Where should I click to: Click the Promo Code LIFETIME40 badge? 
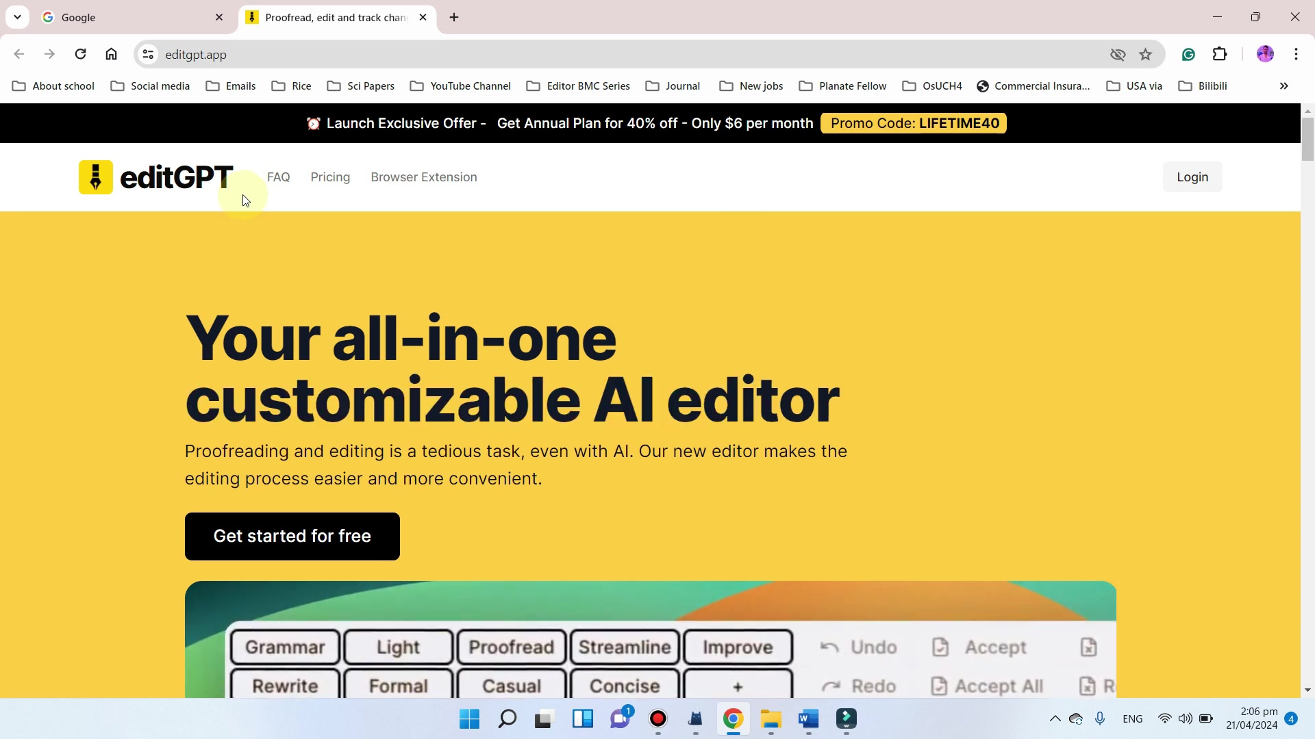coord(914,123)
